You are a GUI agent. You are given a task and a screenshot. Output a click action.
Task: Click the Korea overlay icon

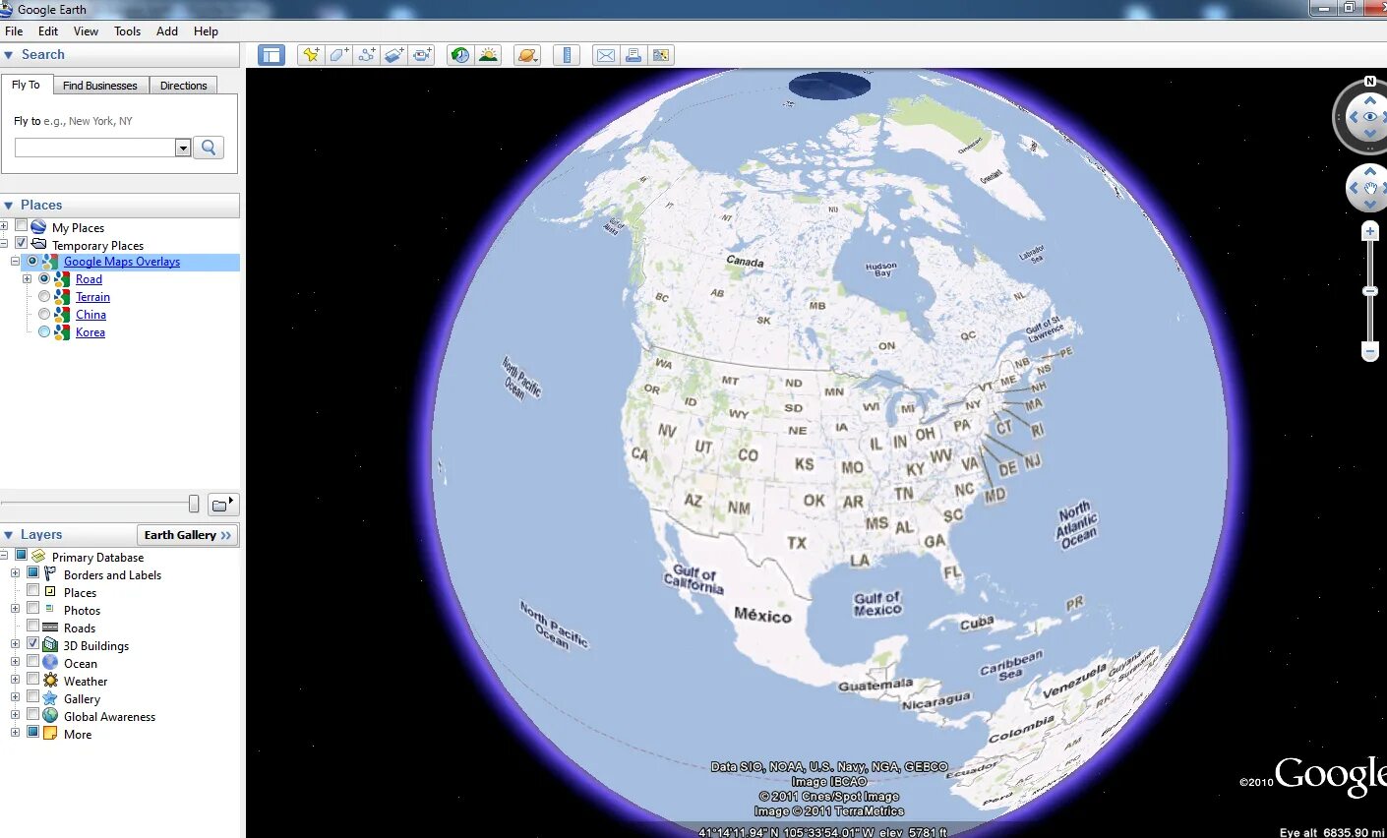[62, 332]
